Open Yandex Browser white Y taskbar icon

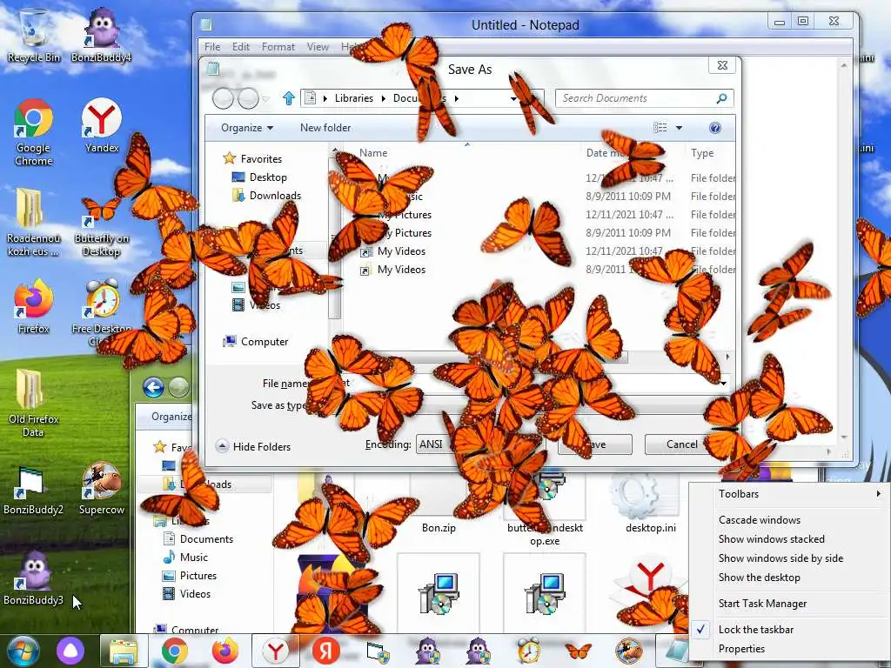pyautogui.click(x=276, y=651)
